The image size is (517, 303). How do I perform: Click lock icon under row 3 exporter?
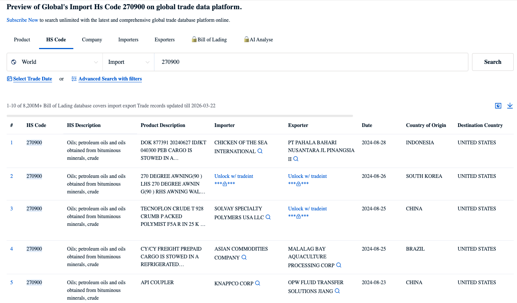(298, 216)
